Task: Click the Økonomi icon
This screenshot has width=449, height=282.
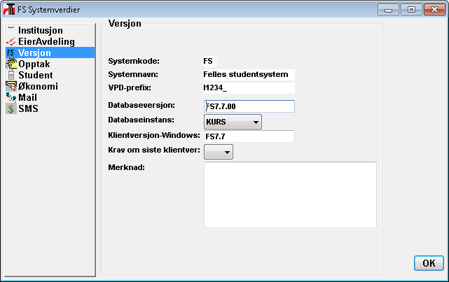Action: tap(11, 86)
